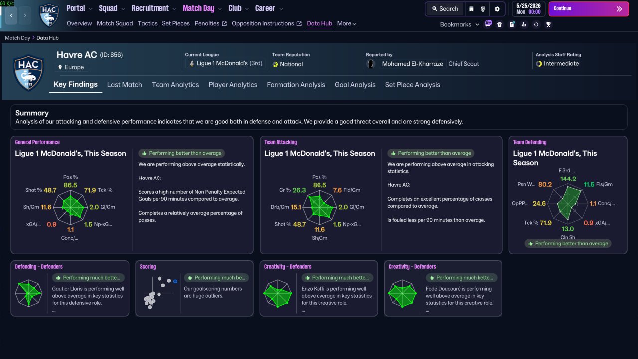638x359 pixels.
Task: Click the date and time display
Action: coord(528,9)
